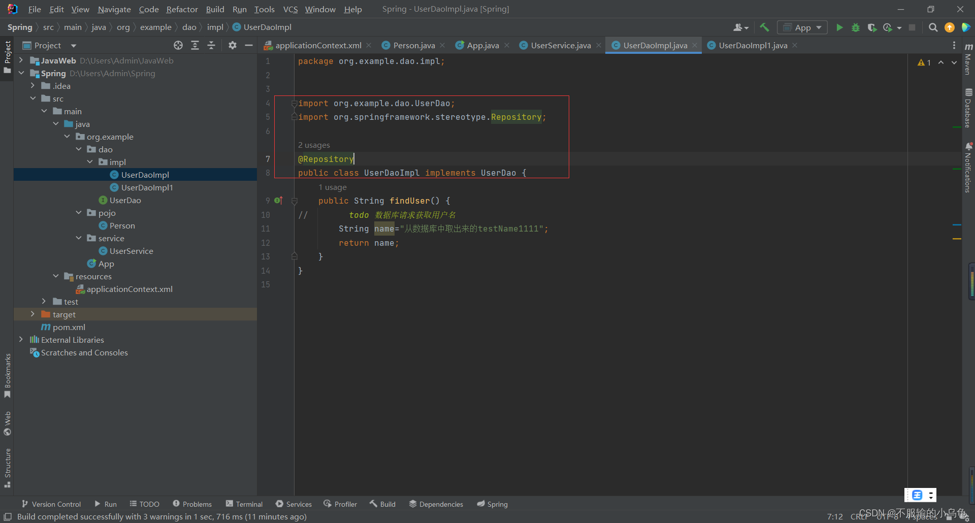Image resolution: width=975 pixels, height=523 pixels.
Task: Select the App class in project tree
Action: [106, 264]
